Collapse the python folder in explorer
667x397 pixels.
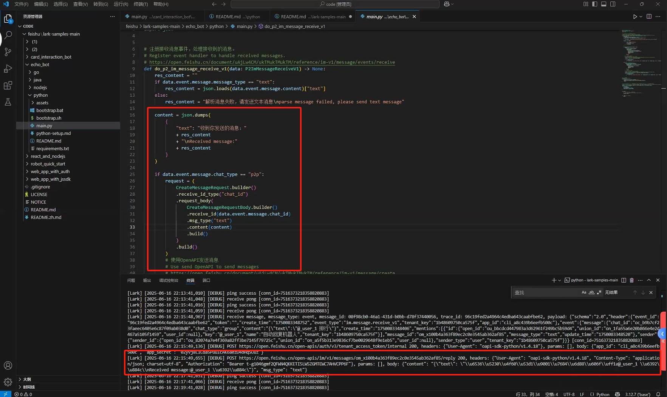click(x=40, y=95)
